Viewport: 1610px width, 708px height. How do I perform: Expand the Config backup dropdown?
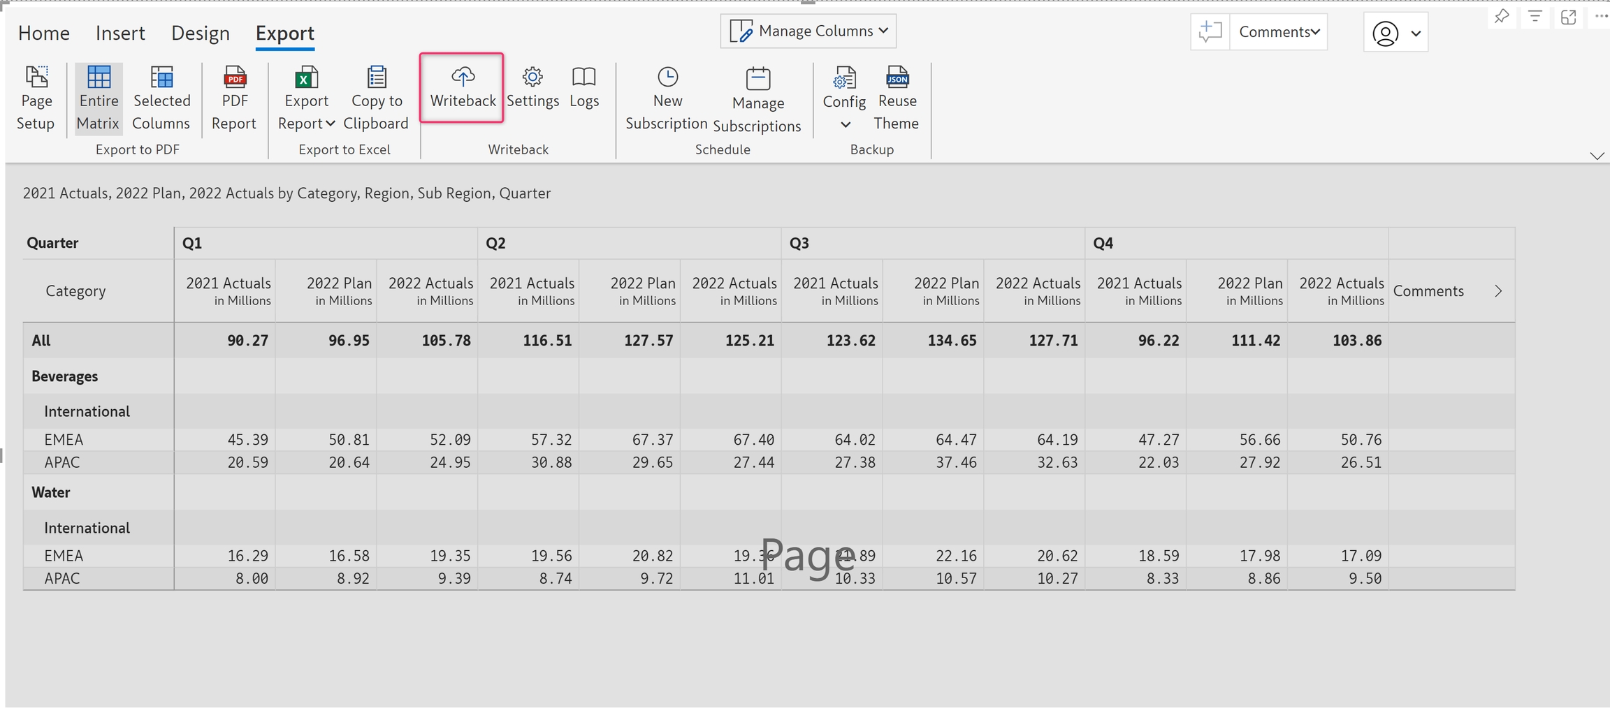click(x=845, y=124)
